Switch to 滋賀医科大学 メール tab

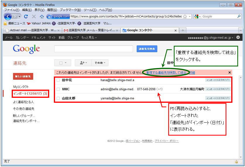click(x=91, y=30)
